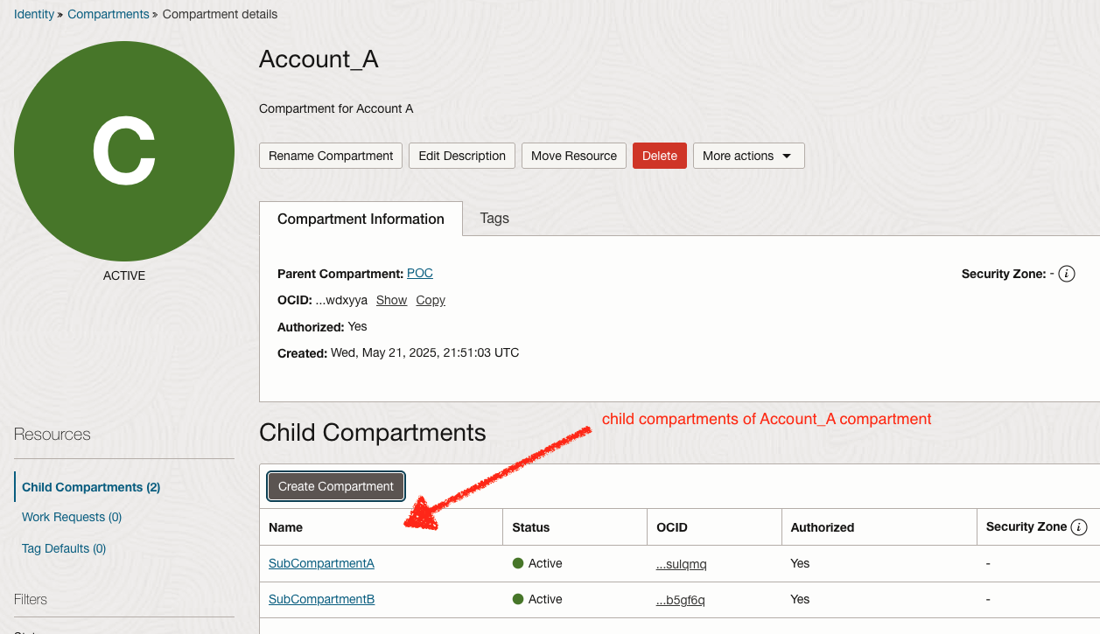
Task: Go to Identity in the breadcrumb
Action: click(34, 14)
